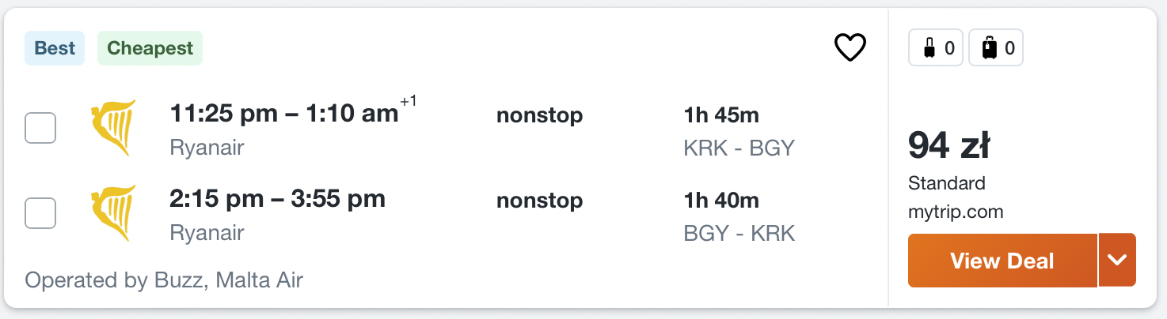Image resolution: width=1167 pixels, height=319 pixels.
Task: Click the Operated by Buzz, Malta Air note
Action: [164, 280]
